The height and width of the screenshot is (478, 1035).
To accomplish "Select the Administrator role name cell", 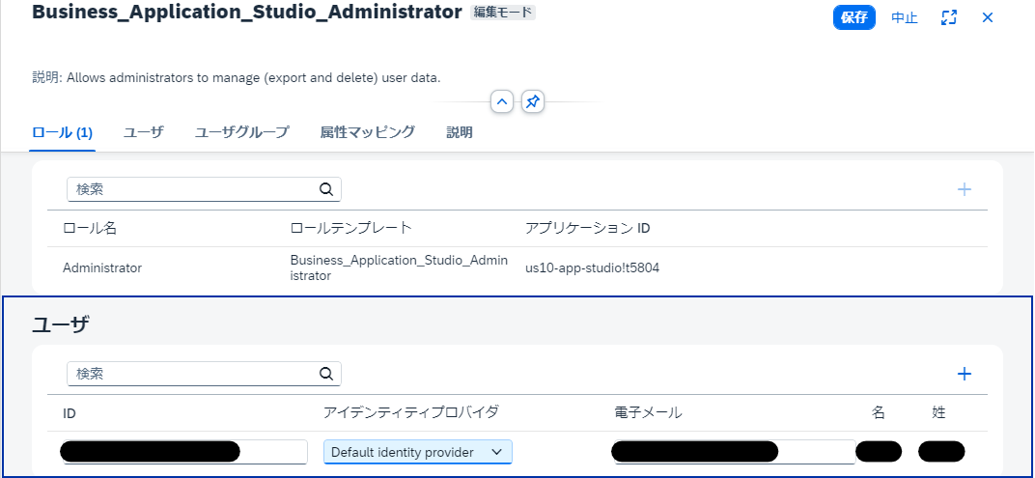I will point(101,268).
